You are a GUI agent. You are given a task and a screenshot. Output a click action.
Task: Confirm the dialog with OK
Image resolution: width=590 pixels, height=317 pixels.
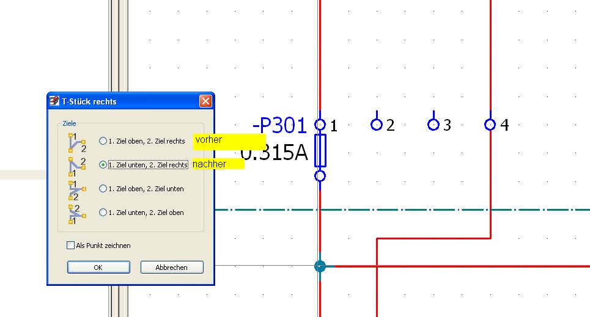98,268
